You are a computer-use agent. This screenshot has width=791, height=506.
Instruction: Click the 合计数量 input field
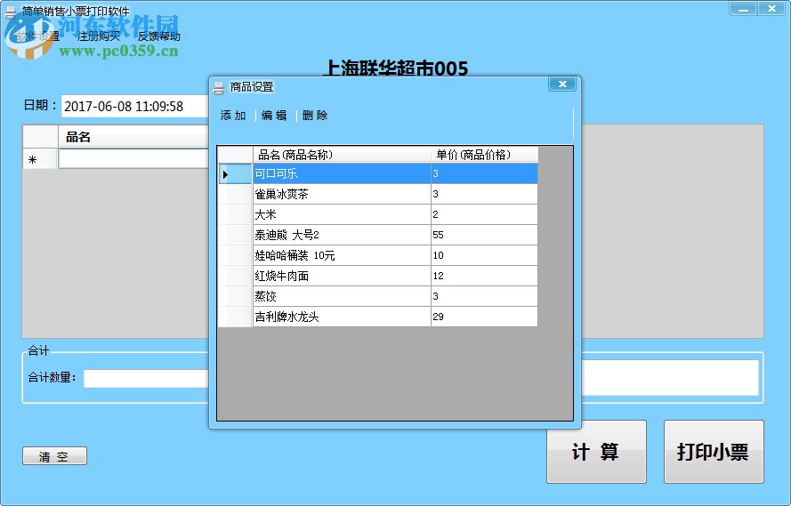pyautogui.click(x=146, y=378)
